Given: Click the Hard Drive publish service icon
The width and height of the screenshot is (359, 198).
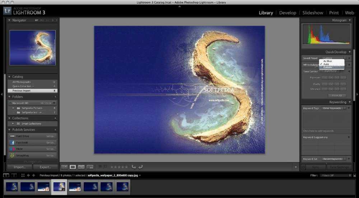Looking at the screenshot, I should coord(12,136).
